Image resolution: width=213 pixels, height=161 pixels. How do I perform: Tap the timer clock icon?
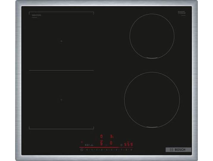pyautogui.click(x=121, y=145)
